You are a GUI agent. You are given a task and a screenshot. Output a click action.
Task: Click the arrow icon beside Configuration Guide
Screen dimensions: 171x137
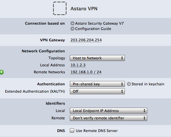[72, 29]
